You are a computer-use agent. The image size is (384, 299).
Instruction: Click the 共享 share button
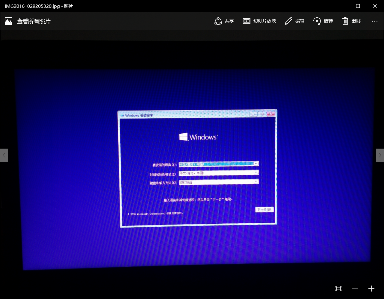(224, 21)
